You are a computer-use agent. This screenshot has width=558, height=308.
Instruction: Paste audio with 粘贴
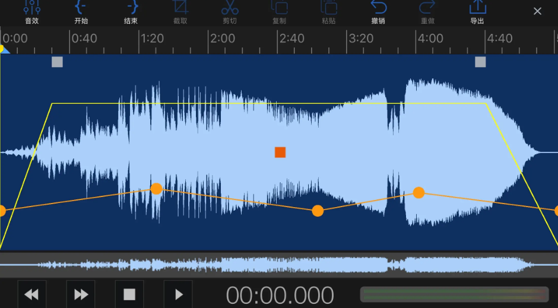[328, 12]
